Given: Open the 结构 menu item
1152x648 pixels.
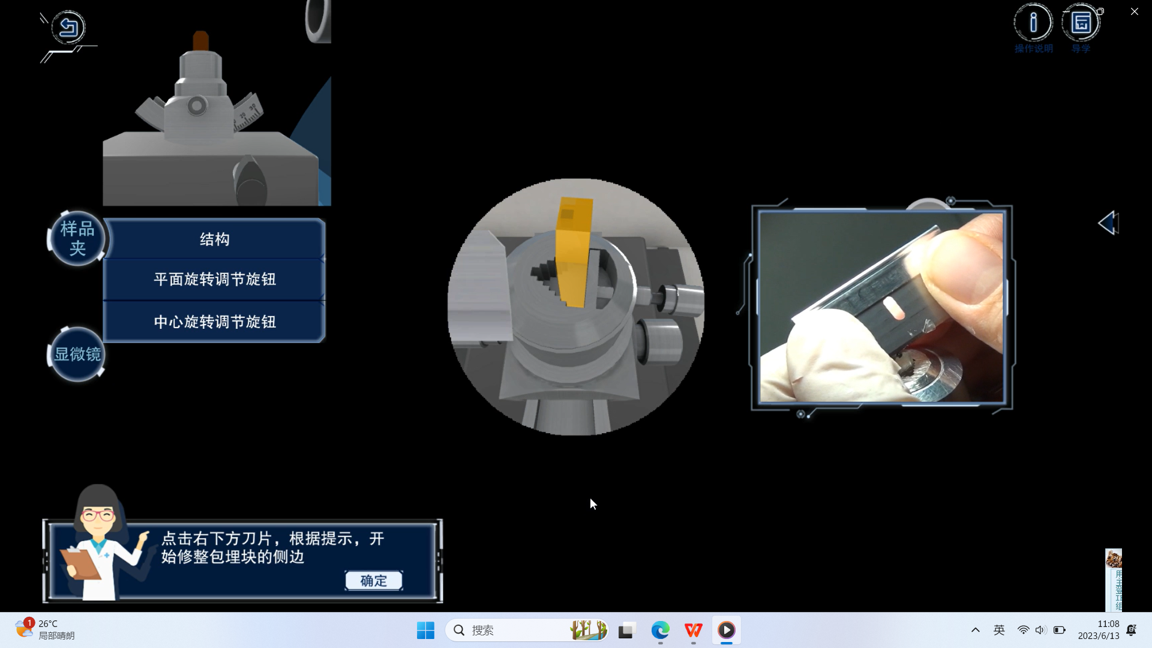Looking at the screenshot, I should pos(214,239).
